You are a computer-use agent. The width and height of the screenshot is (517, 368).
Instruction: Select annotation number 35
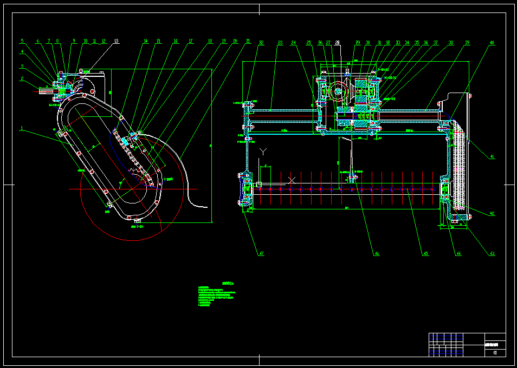[x=417, y=42]
